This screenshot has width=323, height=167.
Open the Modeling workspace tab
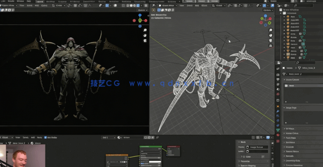(50, 1)
